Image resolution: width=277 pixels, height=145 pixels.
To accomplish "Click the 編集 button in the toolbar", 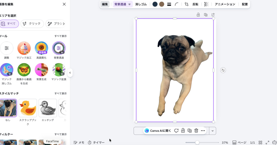I will click(x=105, y=4).
